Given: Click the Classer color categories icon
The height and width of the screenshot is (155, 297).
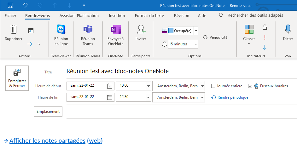Looking at the screenshot, I should pyautogui.click(x=249, y=29).
